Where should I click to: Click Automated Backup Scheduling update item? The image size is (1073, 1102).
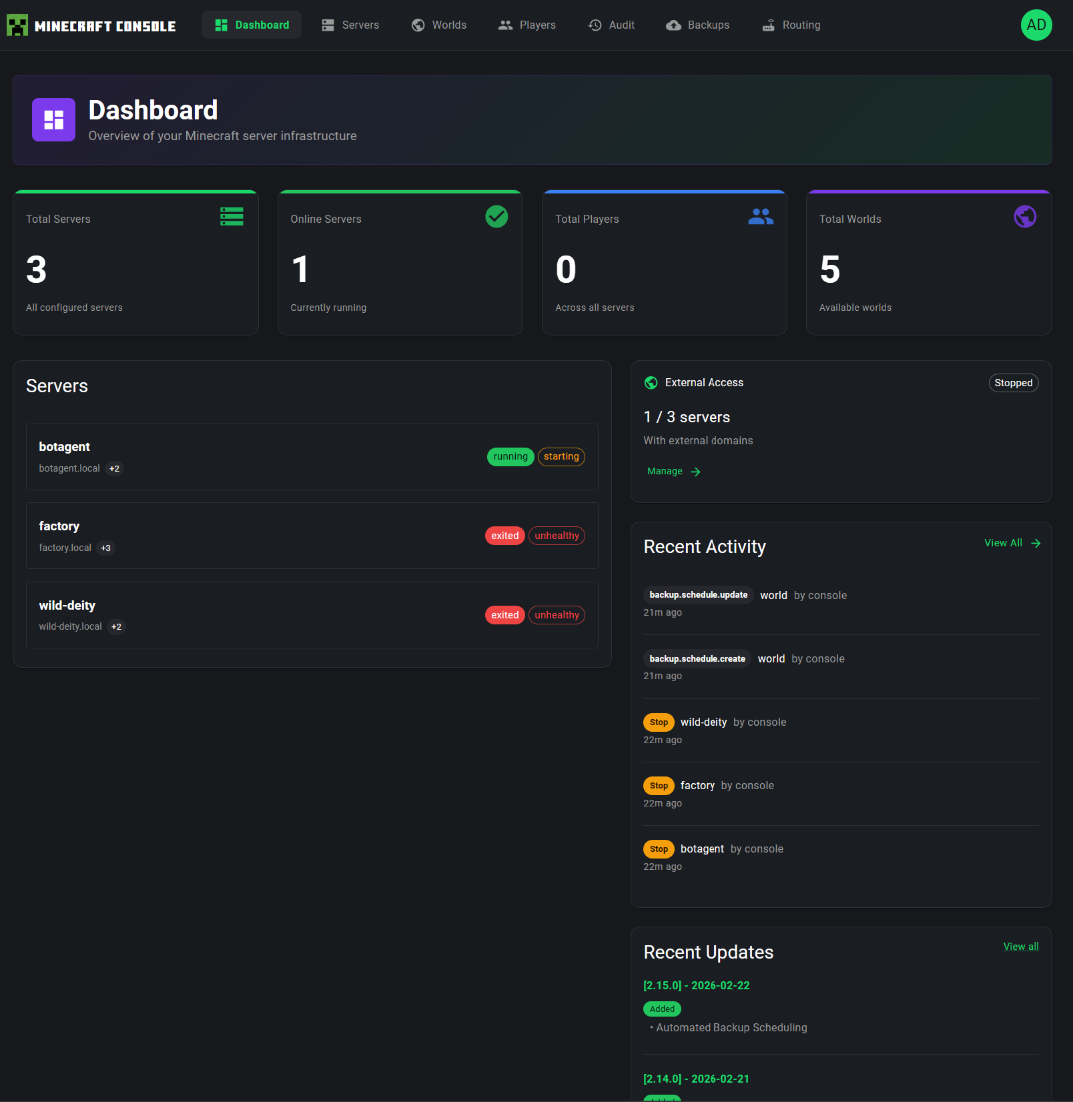[731, 1028]
